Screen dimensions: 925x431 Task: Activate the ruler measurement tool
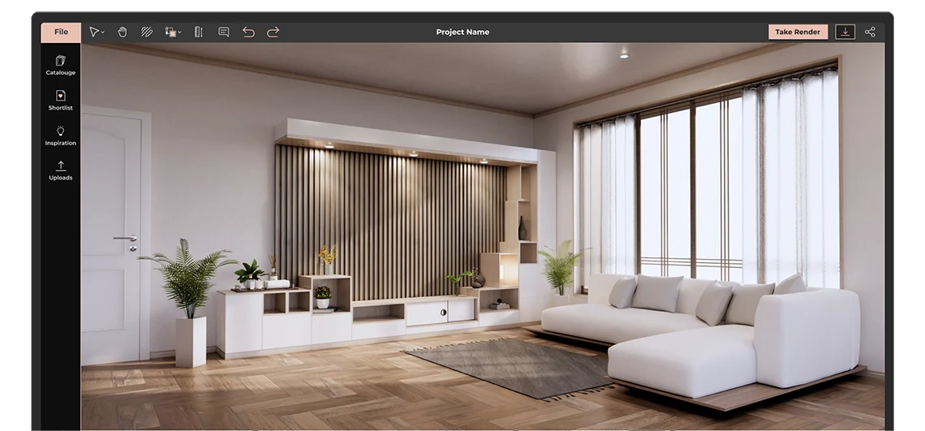(x=198, y=32)
